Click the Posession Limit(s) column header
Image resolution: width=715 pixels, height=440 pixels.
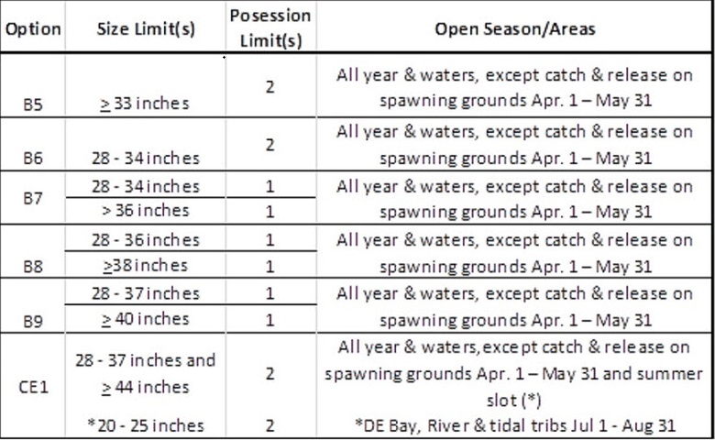coord(269,27)
